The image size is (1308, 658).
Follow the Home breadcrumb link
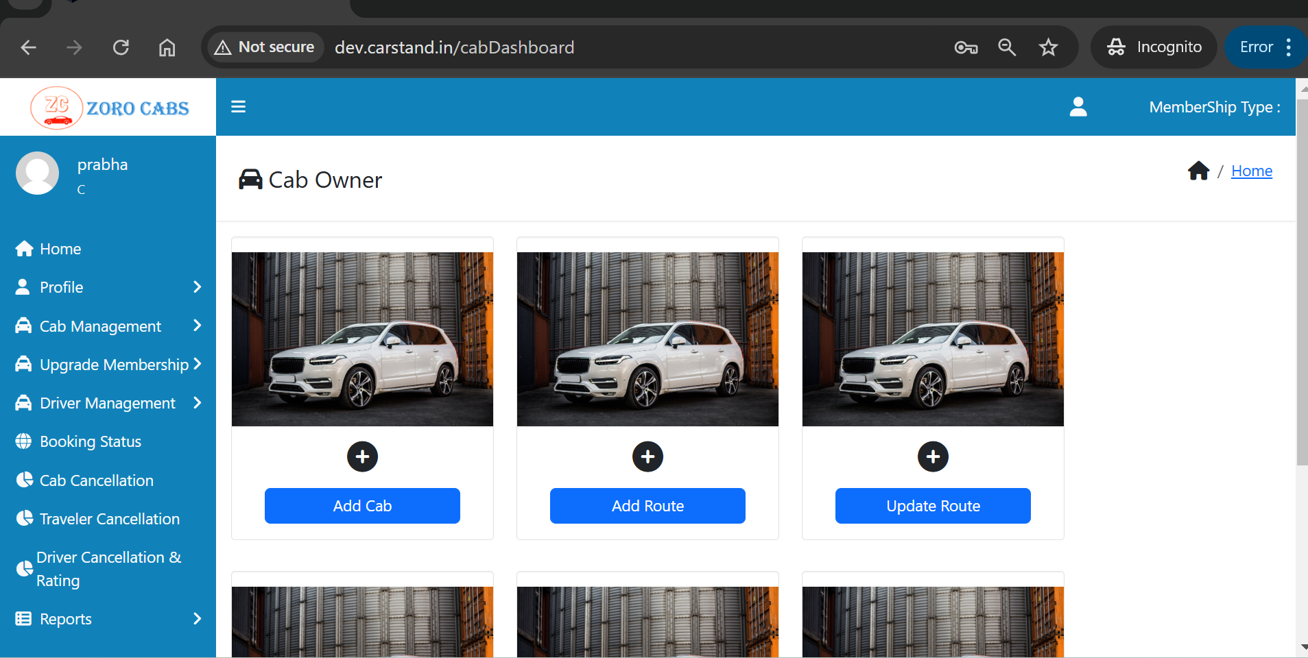[1251, 171]
